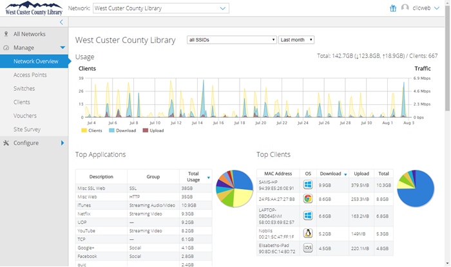This screenshot has width=451, height=267.
Task: Click the user avatar icon
Action: point(405,8)
